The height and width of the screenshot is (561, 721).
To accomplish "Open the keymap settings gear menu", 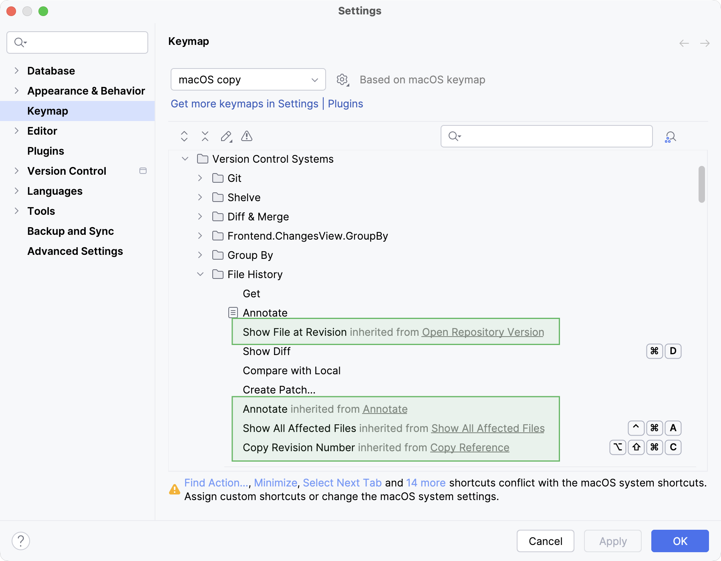I will tap(342, 79).
